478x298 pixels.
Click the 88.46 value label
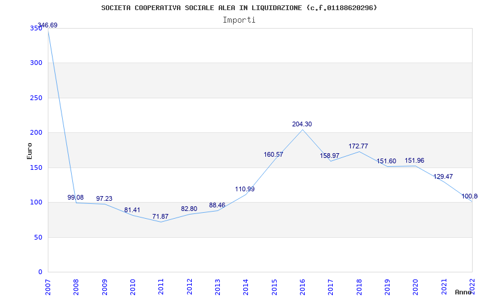217,205
